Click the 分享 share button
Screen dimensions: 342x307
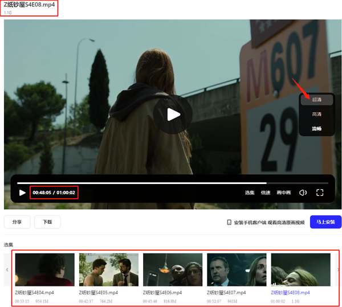click(17, 222)
